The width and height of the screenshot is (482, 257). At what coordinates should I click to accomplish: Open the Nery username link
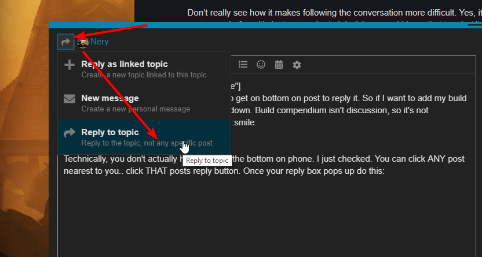pyautogui.click(x=100, y=42)
